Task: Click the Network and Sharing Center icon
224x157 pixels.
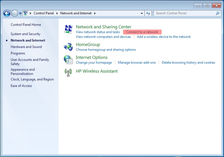Action: pos(68,29)
